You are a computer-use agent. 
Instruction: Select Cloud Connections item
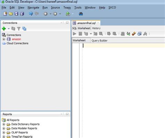tap(17, 43)
